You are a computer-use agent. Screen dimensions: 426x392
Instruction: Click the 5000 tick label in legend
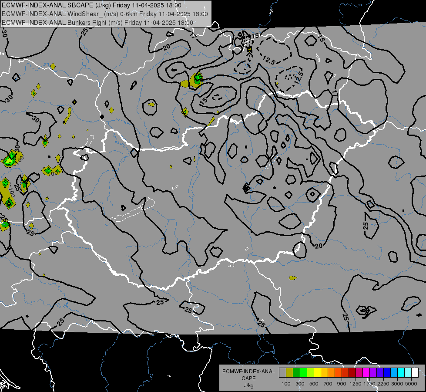point(411,384)
